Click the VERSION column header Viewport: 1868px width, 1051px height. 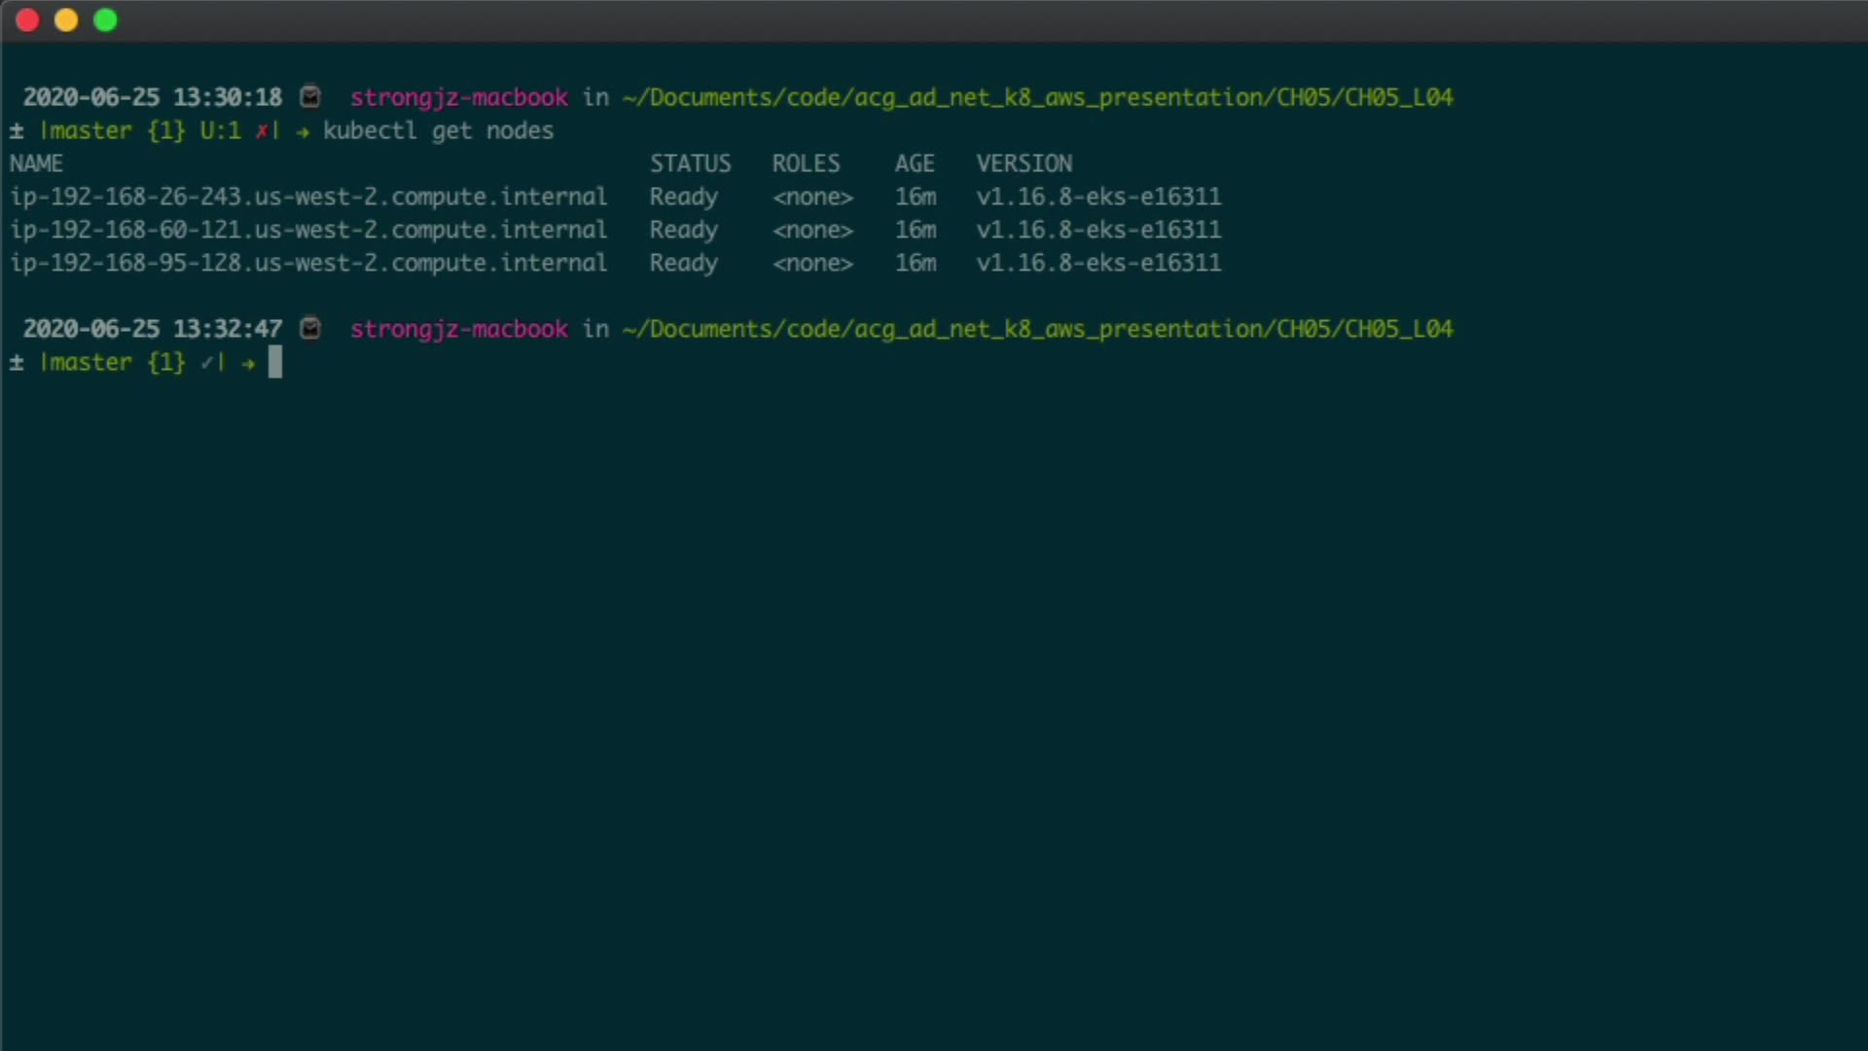click(1024, 163)
